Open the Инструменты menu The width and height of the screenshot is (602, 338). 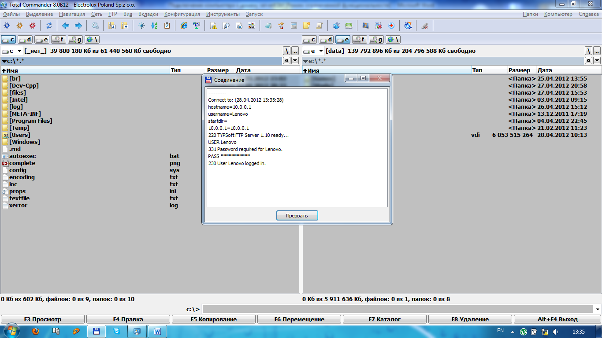click(223, 14)
